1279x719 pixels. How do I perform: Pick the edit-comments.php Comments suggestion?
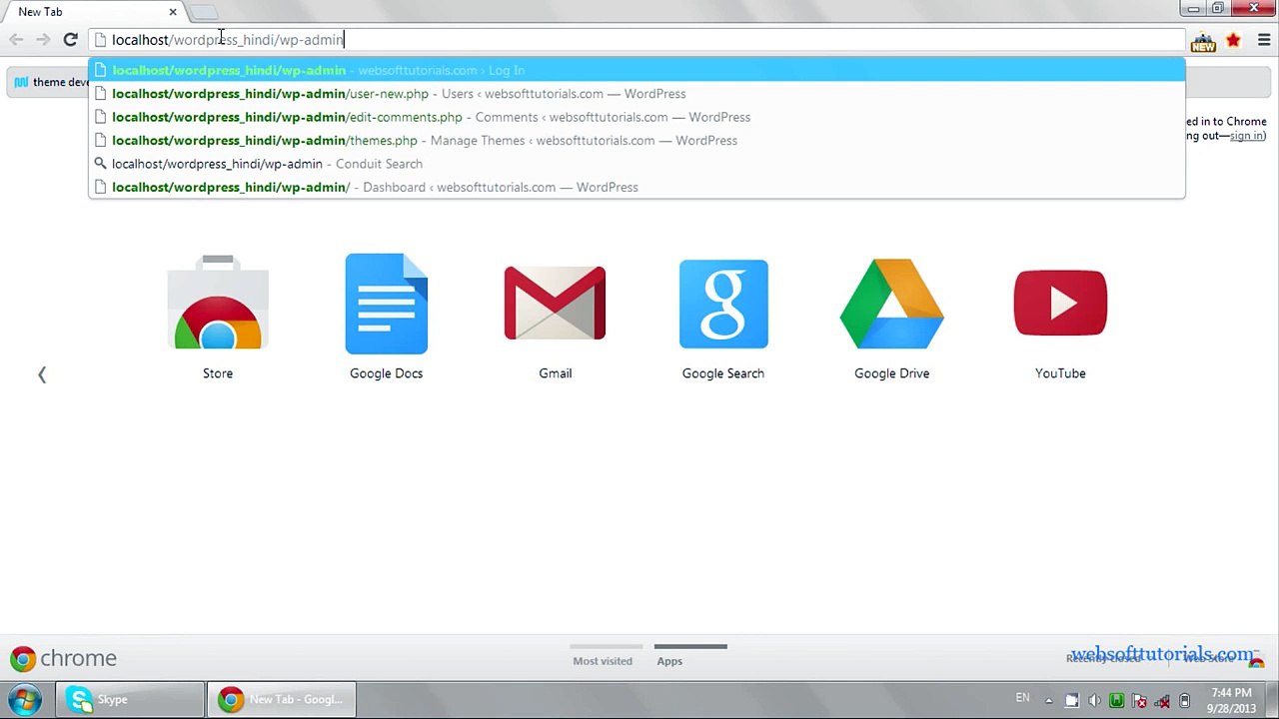tap(637, 117)
